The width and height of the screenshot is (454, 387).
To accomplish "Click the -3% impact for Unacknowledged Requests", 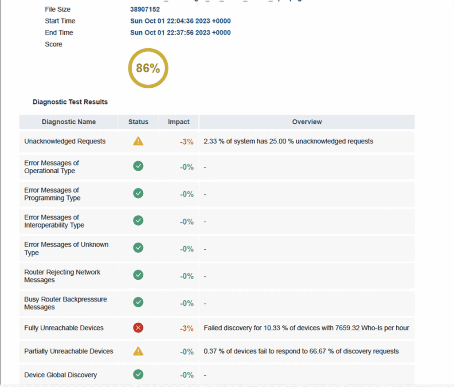I will [187, 142].
